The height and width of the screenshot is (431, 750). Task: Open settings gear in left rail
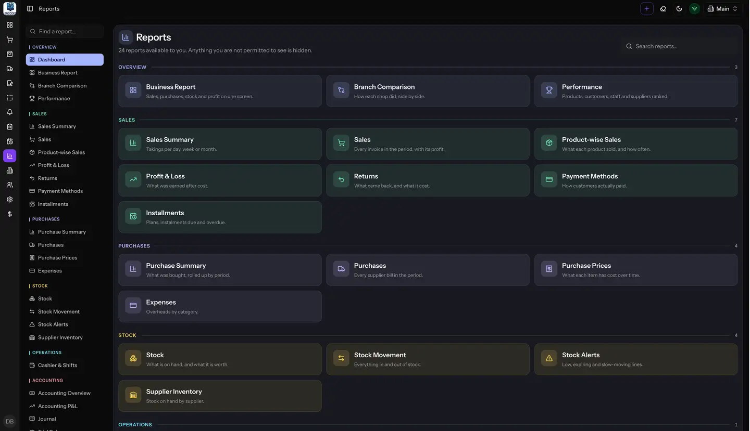coord(9,200)
